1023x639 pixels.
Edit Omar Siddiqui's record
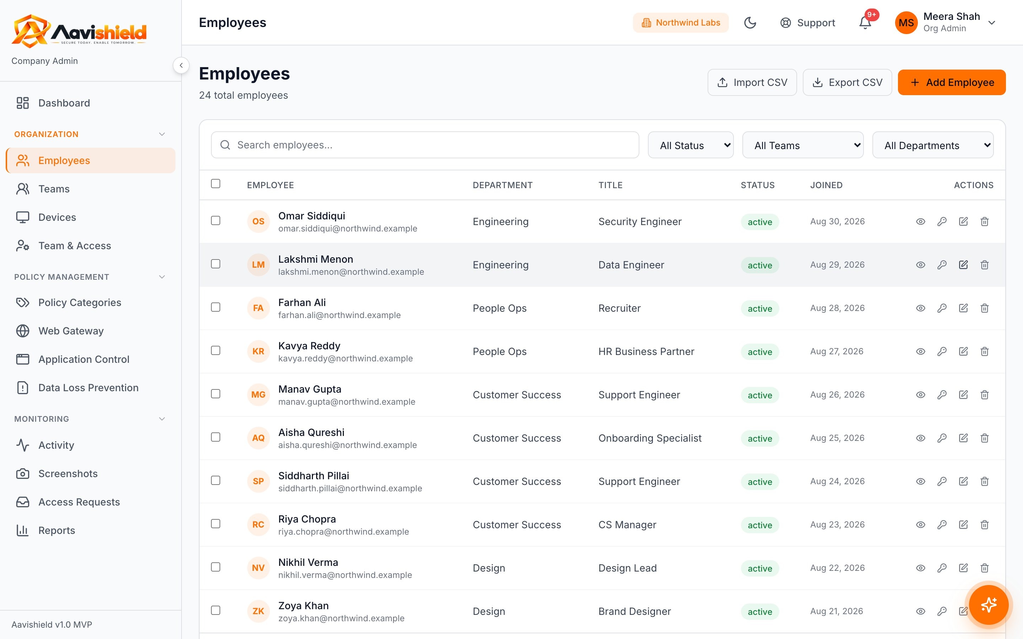(963, 222)
